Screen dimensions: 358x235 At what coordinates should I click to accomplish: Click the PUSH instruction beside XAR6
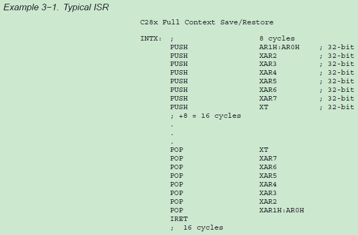point(179,90)
